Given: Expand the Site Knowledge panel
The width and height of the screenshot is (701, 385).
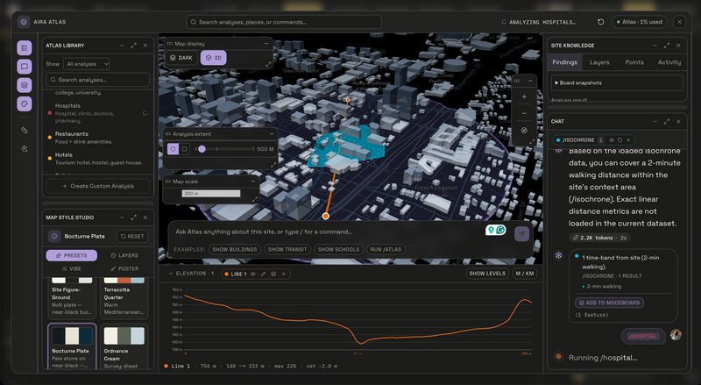Looking at the screenshot, I should (667, 46).
